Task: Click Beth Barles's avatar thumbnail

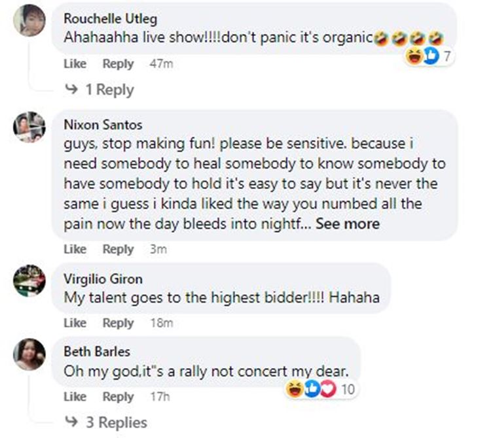Action: [x=29, y=354]
